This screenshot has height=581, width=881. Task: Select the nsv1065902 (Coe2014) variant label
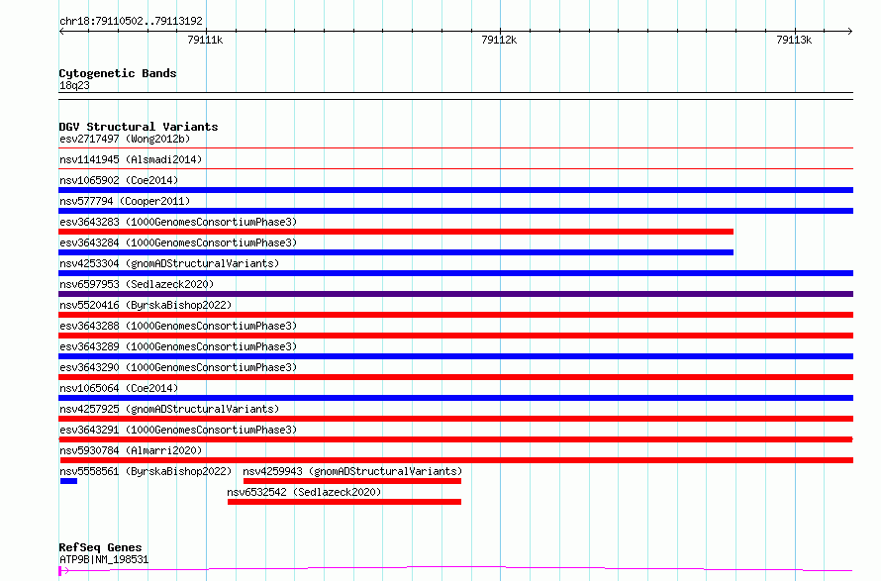(x=119, y=180)
